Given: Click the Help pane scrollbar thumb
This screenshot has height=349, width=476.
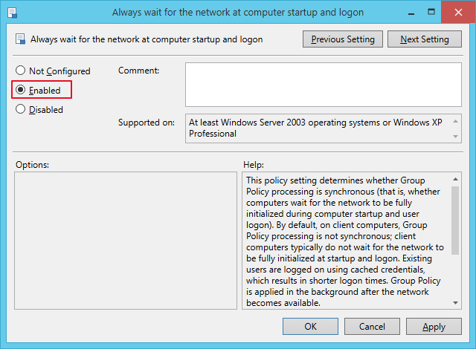Looking at the screenshot, I should point(455,221).
